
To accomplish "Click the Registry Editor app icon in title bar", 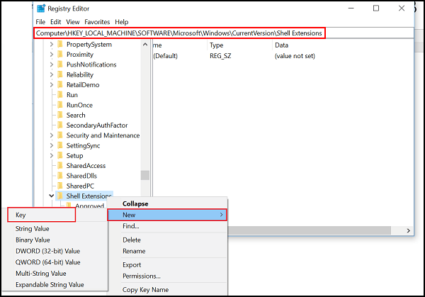I will 41,9.
